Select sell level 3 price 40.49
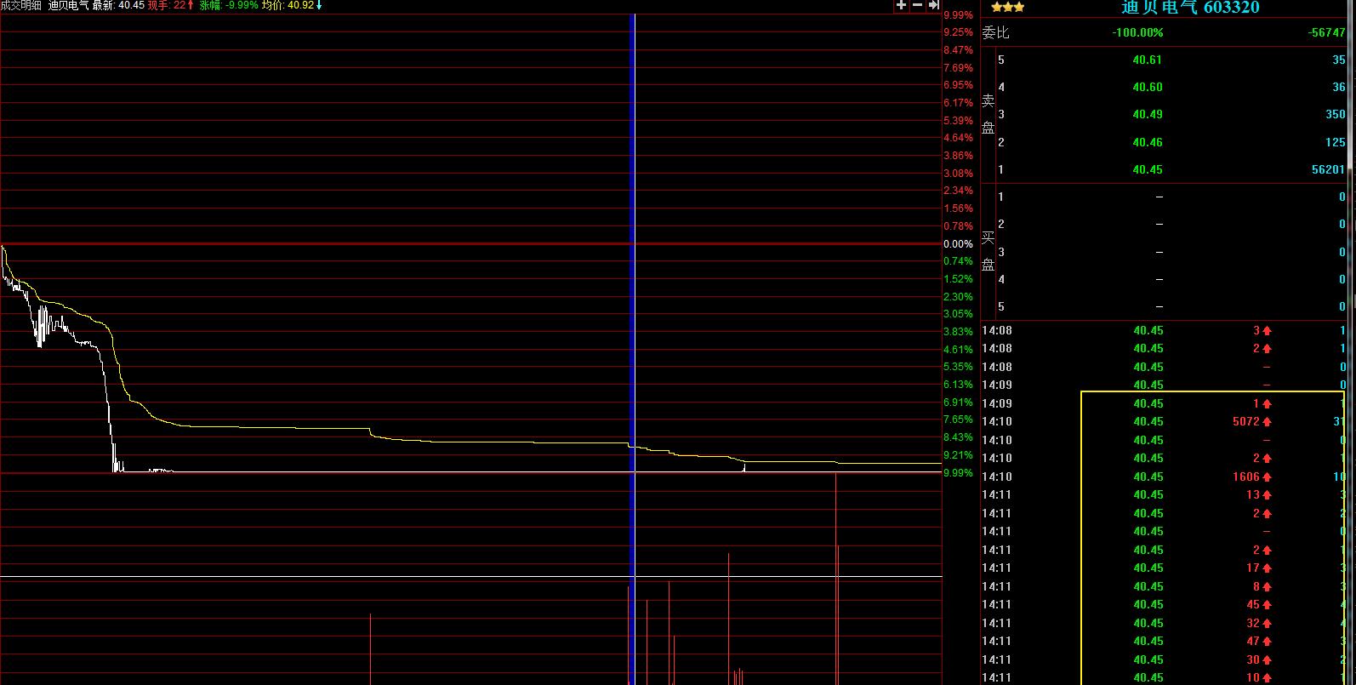 point(1147,114)
